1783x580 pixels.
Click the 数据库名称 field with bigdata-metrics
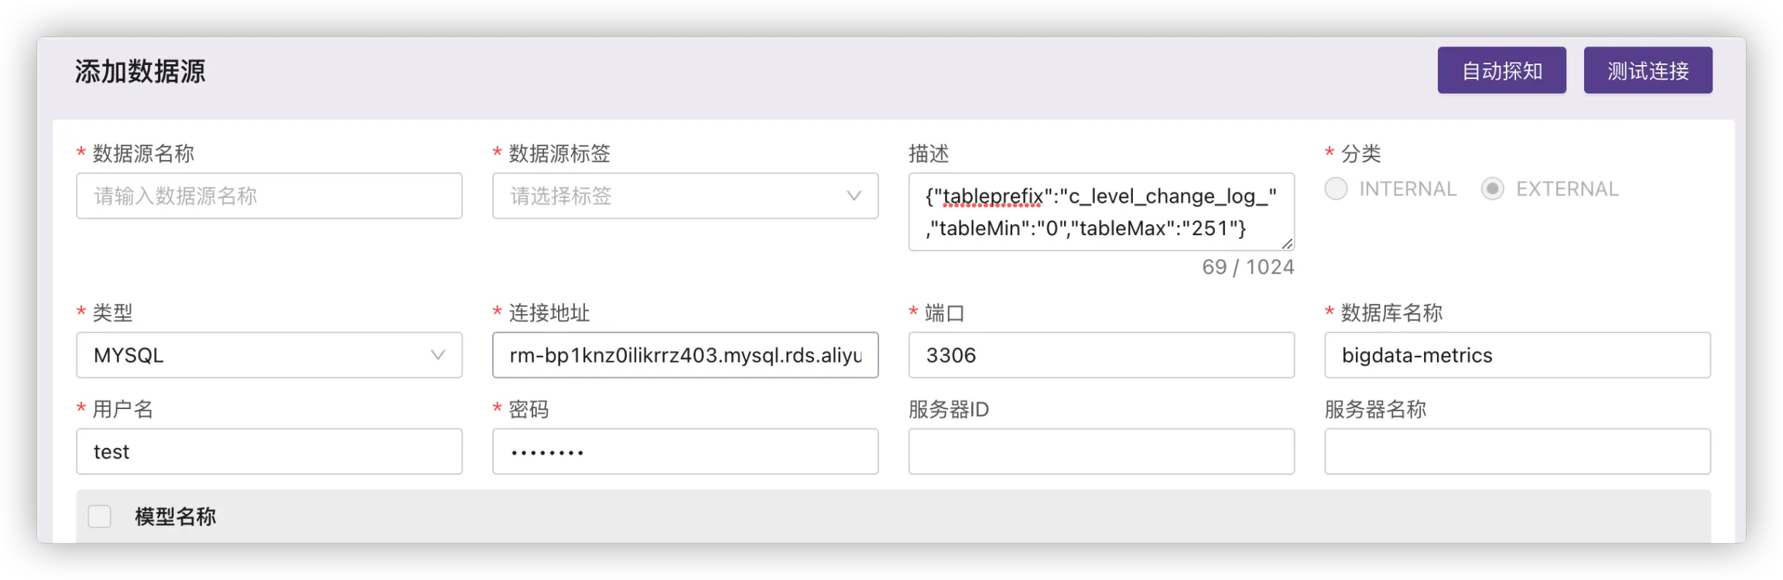tap(1517, 355)
